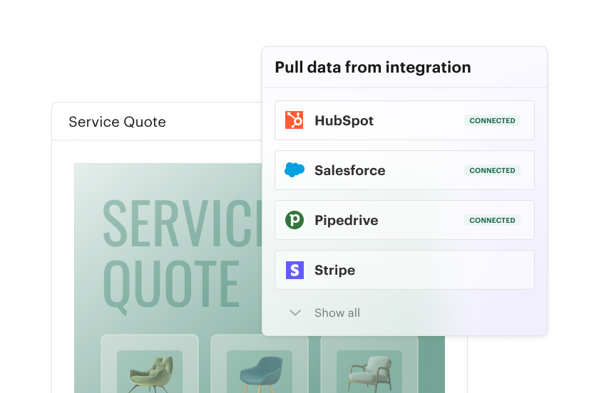The image size is (599, 393).
Task: Select the teal chair thumbnail
Action: (x=260, y=372)
